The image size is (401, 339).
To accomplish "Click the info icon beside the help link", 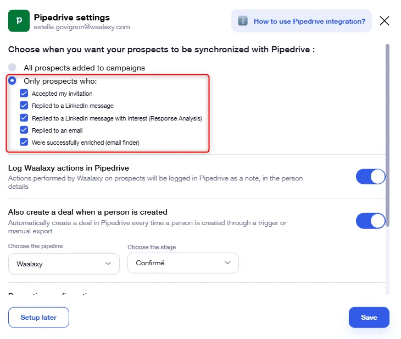I will [x=243, y=21].
